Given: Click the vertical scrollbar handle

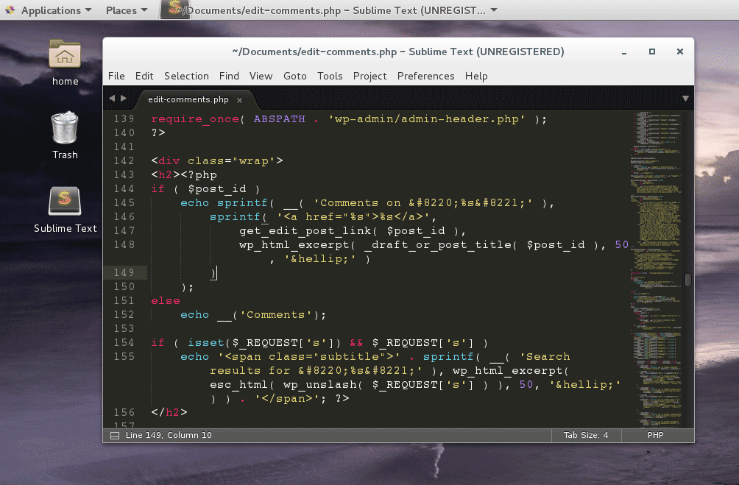Looking at the screenshot, I should (688, 280).
